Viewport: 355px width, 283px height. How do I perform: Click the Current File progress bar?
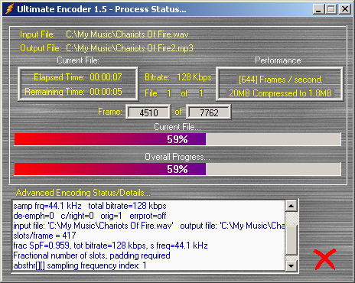click(177, 139)
